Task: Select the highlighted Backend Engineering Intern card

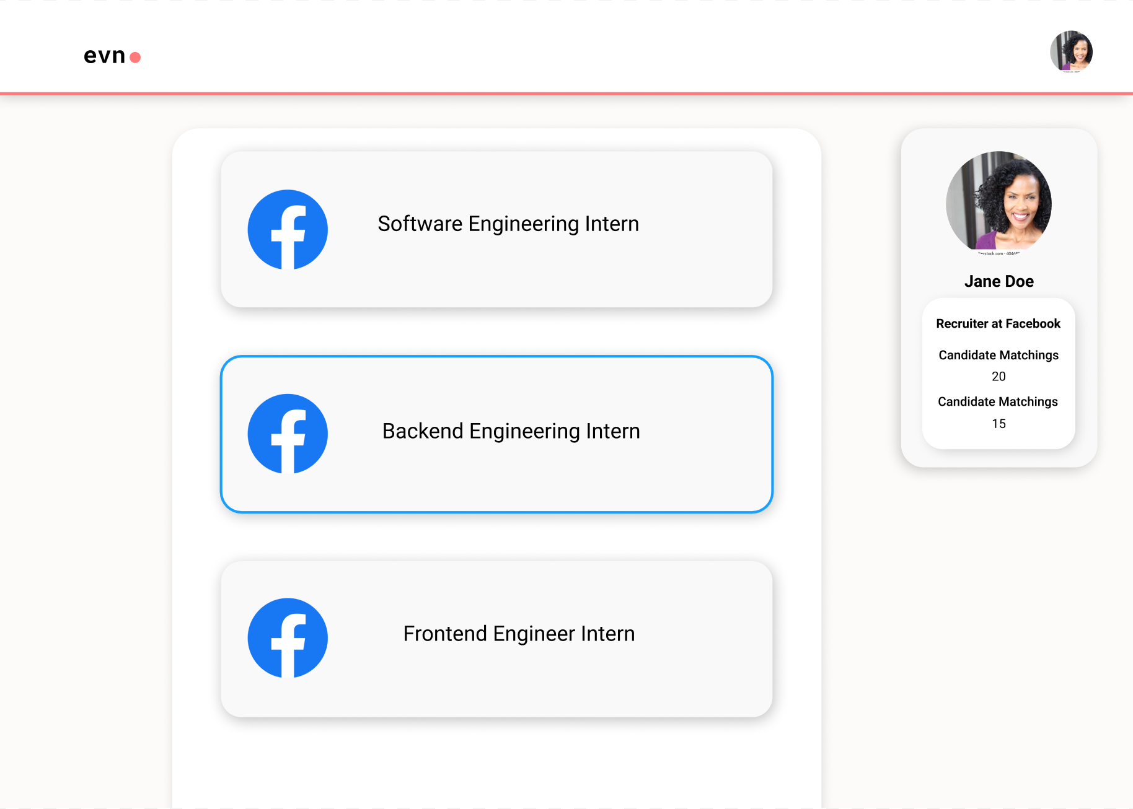Action: (496, 434)
